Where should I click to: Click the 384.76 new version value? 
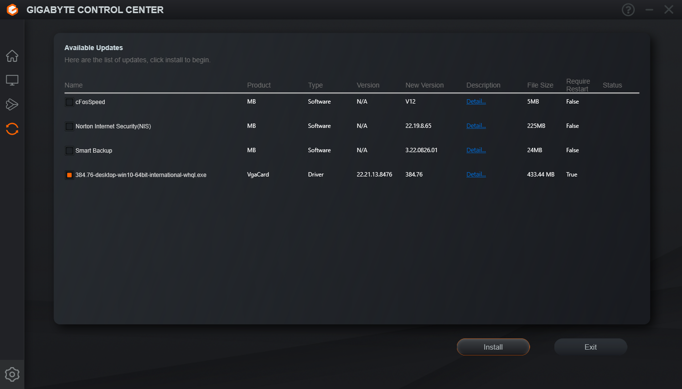(414, 175)
